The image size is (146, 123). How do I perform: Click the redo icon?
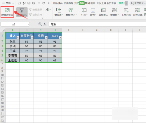point(44,3)
